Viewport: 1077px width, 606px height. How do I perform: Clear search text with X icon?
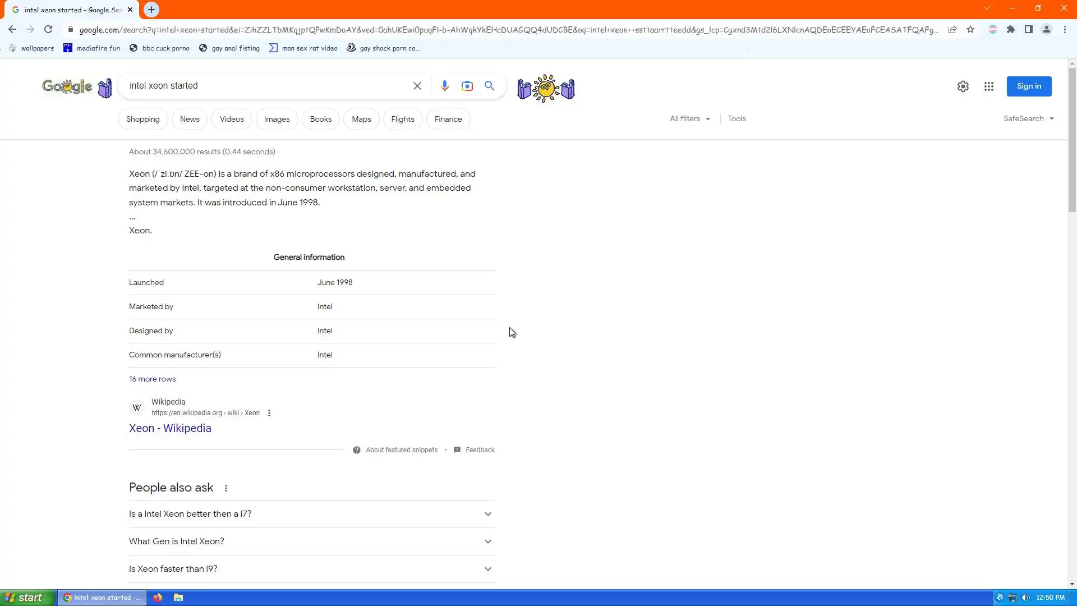pos(417,86)
